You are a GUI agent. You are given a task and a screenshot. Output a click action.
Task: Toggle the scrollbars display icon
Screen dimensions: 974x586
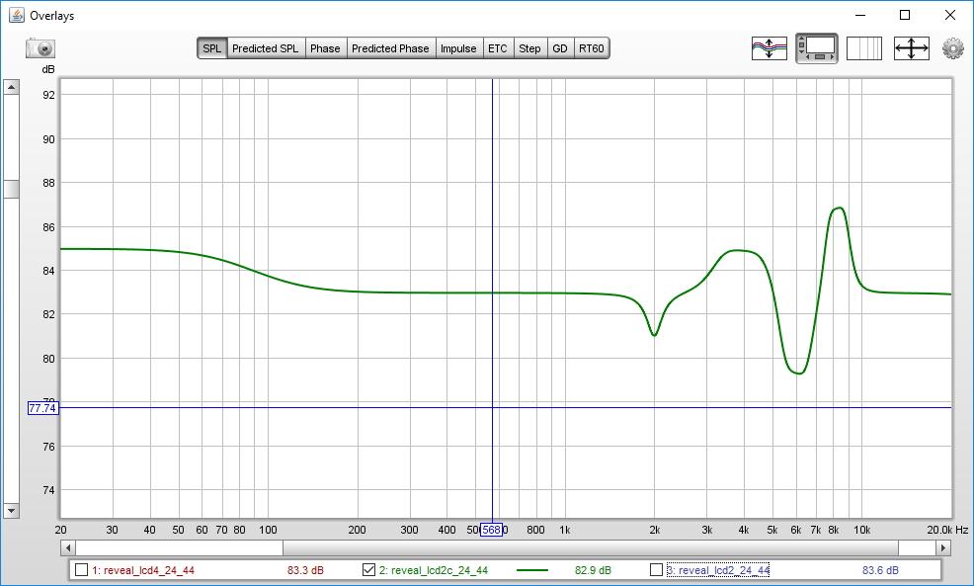[816, 47]
